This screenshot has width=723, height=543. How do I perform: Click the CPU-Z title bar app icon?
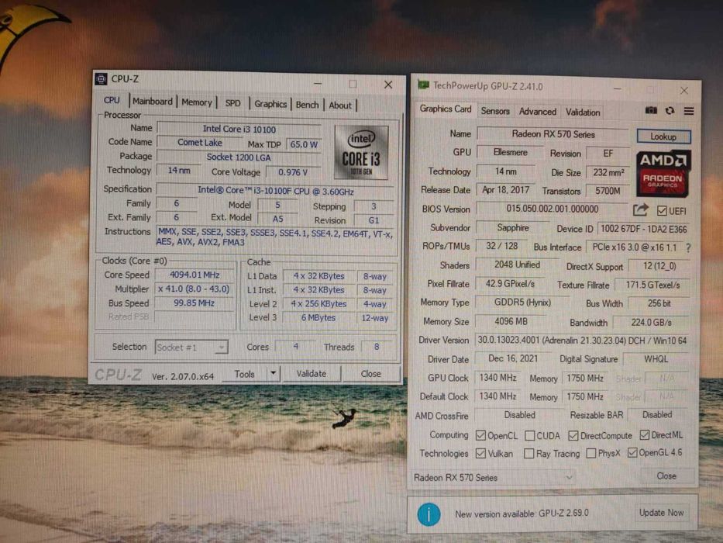coord(101,79)
